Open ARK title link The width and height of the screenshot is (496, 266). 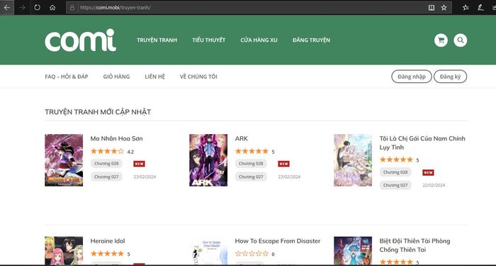tap(242, 138)
